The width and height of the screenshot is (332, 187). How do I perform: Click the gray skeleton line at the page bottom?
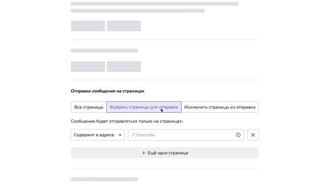point(104,179)
